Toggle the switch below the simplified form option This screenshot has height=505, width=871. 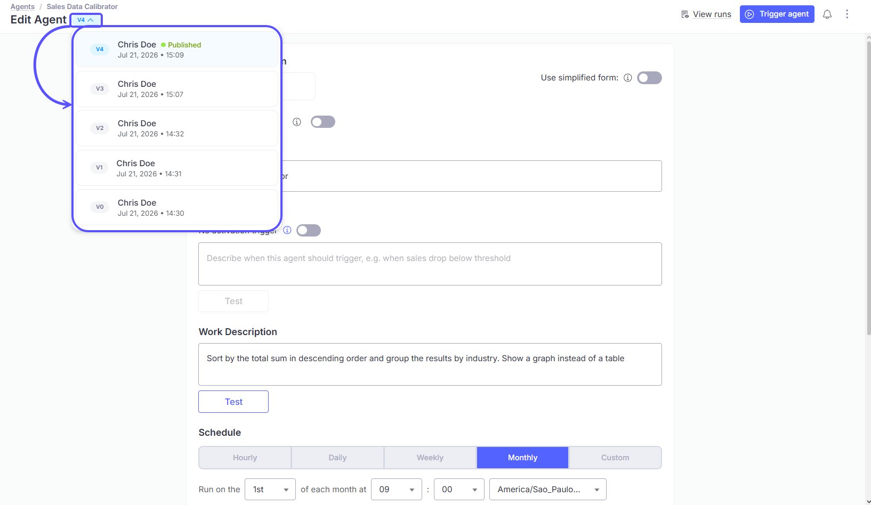pyautogui.click(x=323, y=122)
